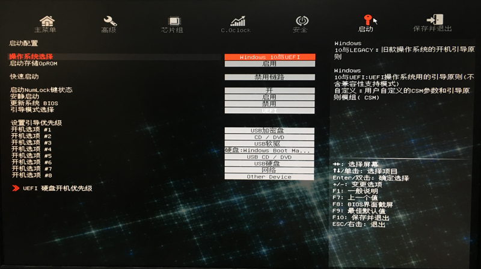The image size is (481, 269).
Task: Toggle 启动NumLock键状态 value 开
Action: 269,91
